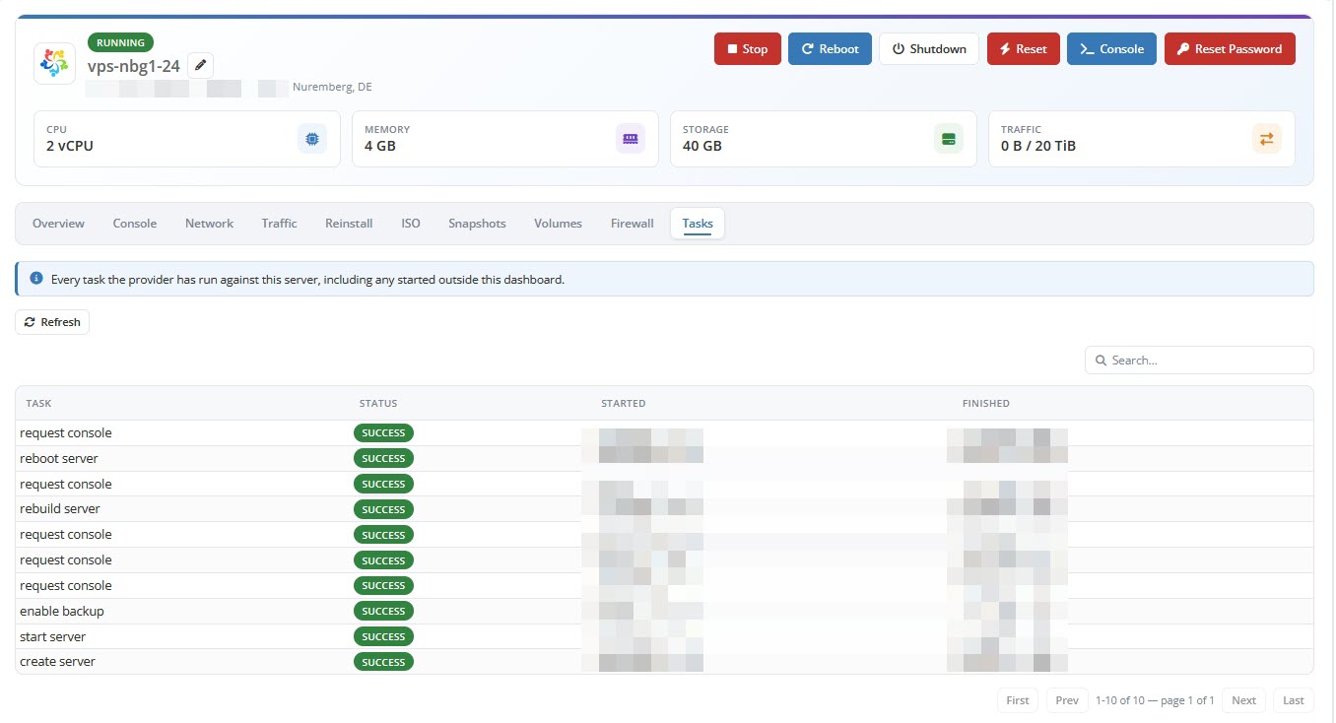Sort by the STATUS column header
The image size is (1336, 723).
click(378, 404)
